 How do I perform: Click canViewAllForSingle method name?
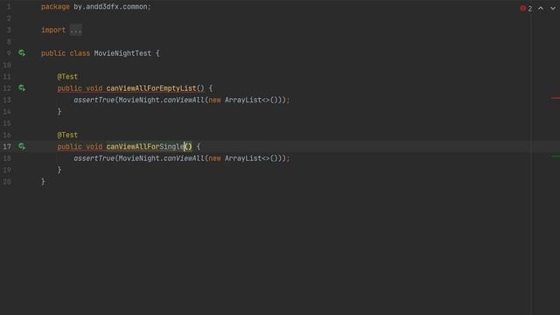tap(144, 147)
